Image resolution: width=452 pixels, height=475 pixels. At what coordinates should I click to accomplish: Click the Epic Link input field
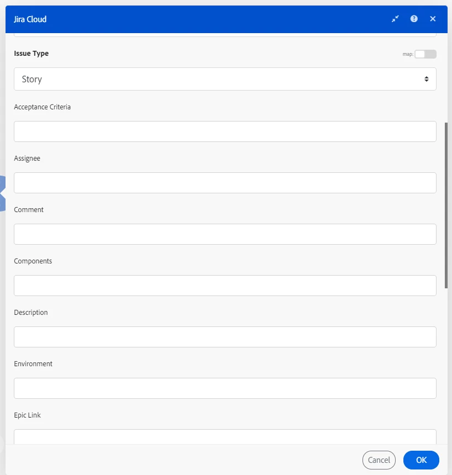point(225,437)
